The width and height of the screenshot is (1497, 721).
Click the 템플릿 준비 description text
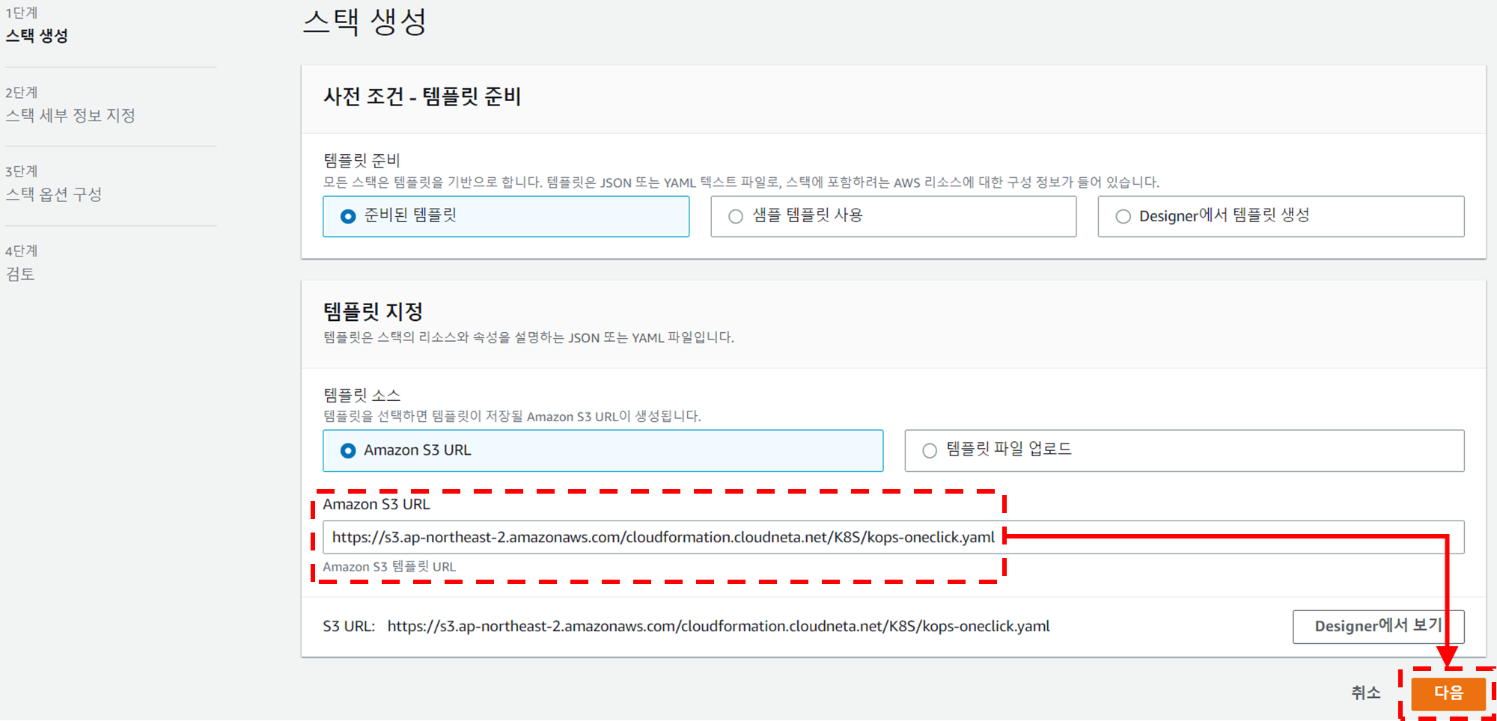point(740,182)
